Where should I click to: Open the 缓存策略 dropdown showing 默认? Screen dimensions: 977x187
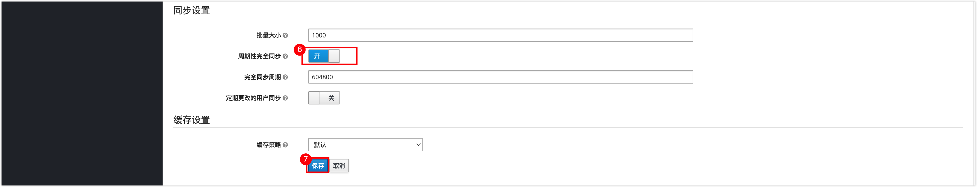pos(365,145)
